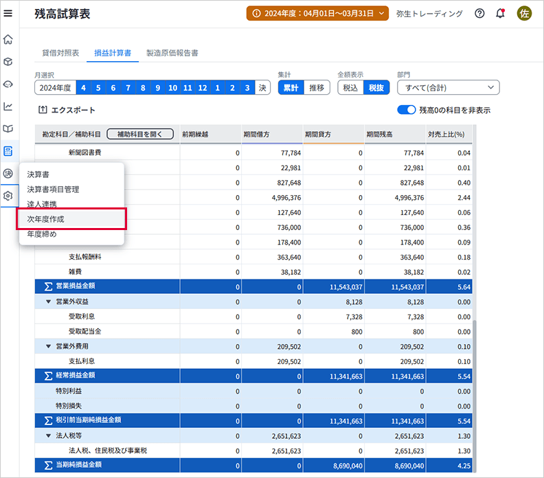Screen dimensions: 544x478
Task: Toggle hiding zero-balance accounts switch
Action: pos(407,110)
